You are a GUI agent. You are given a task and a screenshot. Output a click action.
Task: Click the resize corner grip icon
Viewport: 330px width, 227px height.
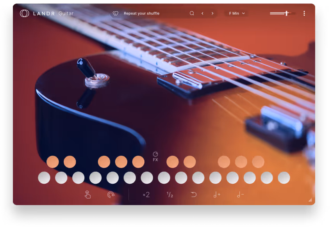click(x=310, y=200)
